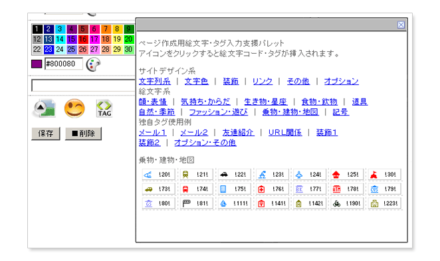
Task: Open the オプション category
Action: (x=341, y=81)
